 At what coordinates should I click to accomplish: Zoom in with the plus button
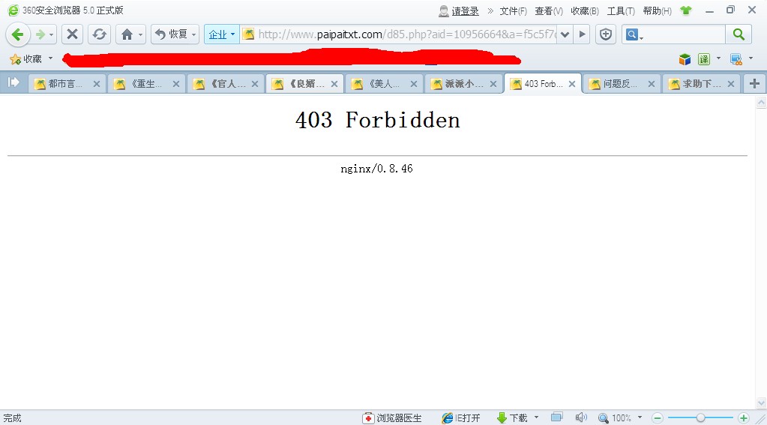coord(744,418)
